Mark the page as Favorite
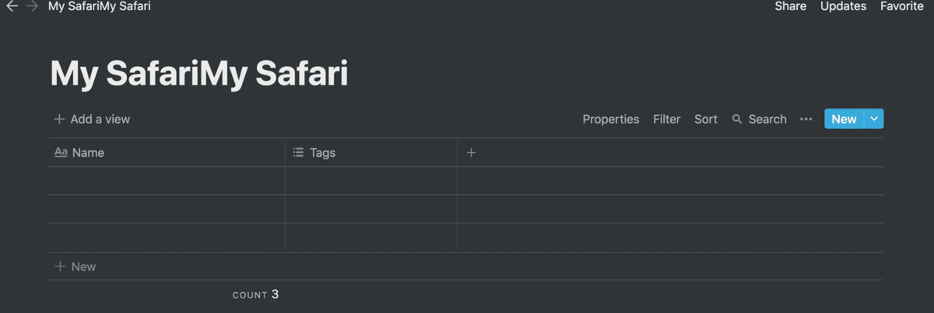The width and height of the screenshot is (934, 313). (x=901, y=6)
